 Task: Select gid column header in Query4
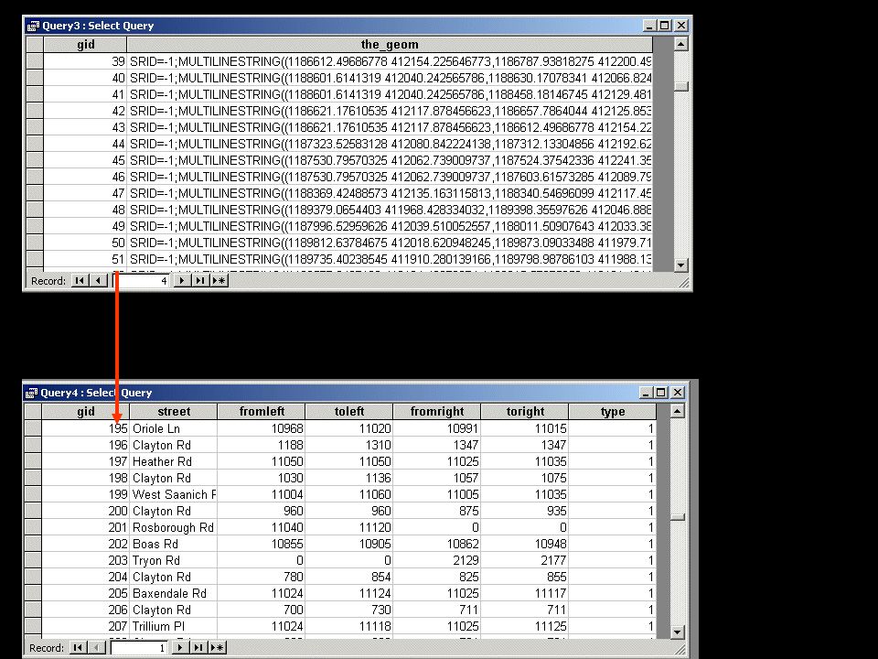pos(86,411)
